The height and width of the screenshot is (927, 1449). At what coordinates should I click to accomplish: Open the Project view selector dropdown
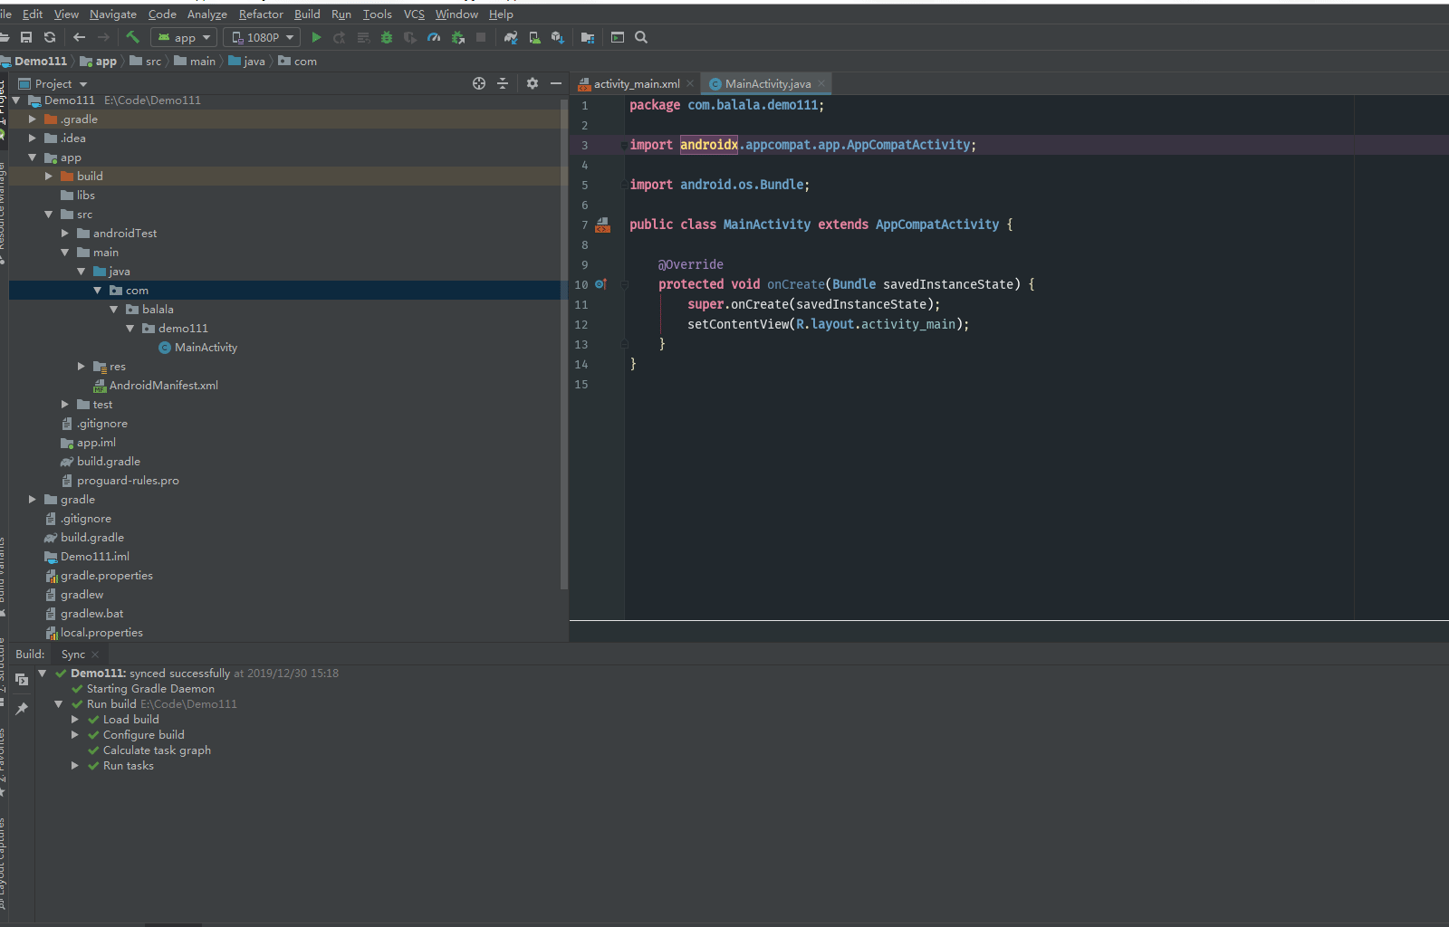click(x=53, y=83)
